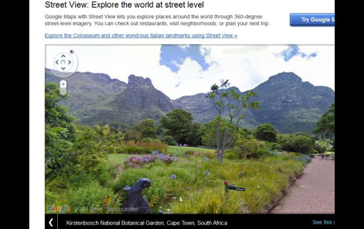Rotate the view left with arrow

pos(57,62)
